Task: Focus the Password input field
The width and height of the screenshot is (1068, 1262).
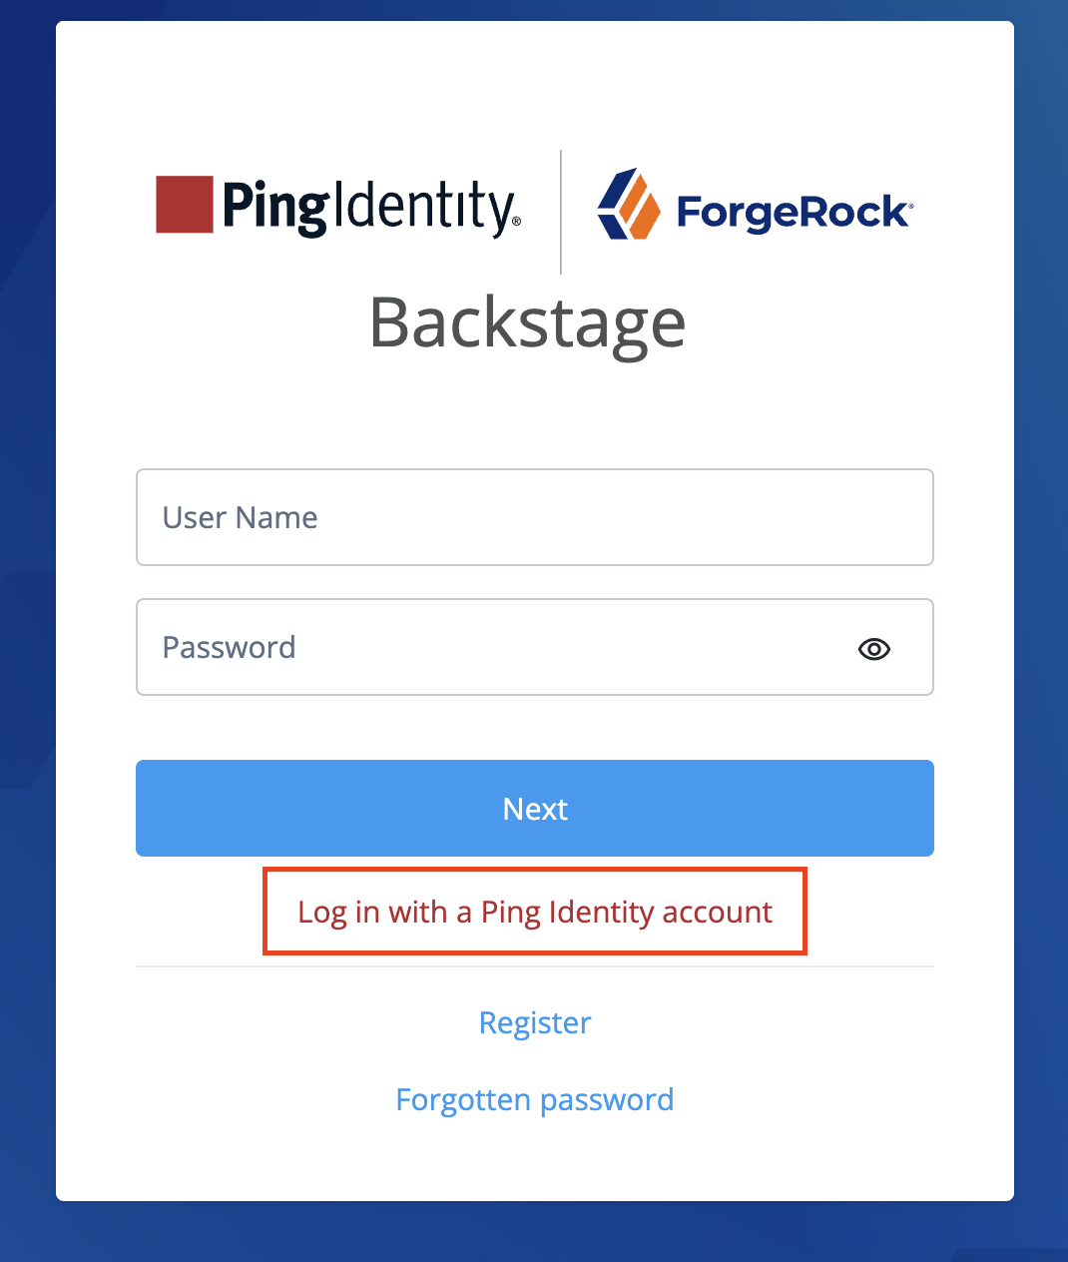Action: pyautogui.click(x=499, y=647)
